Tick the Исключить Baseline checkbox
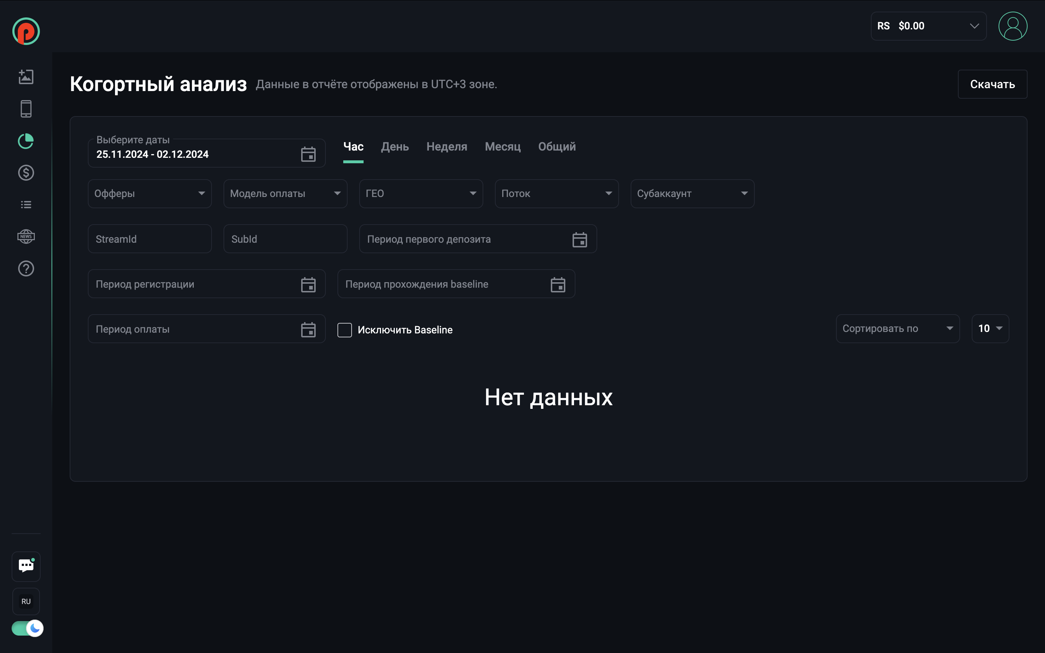The image size is (1045, 653). [344, 330]
